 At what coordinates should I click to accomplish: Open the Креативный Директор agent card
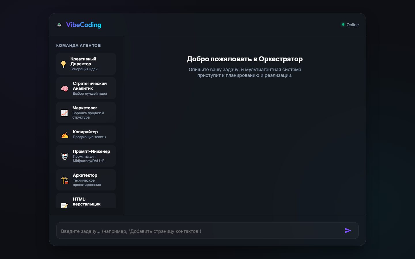[x=86, y=64]
